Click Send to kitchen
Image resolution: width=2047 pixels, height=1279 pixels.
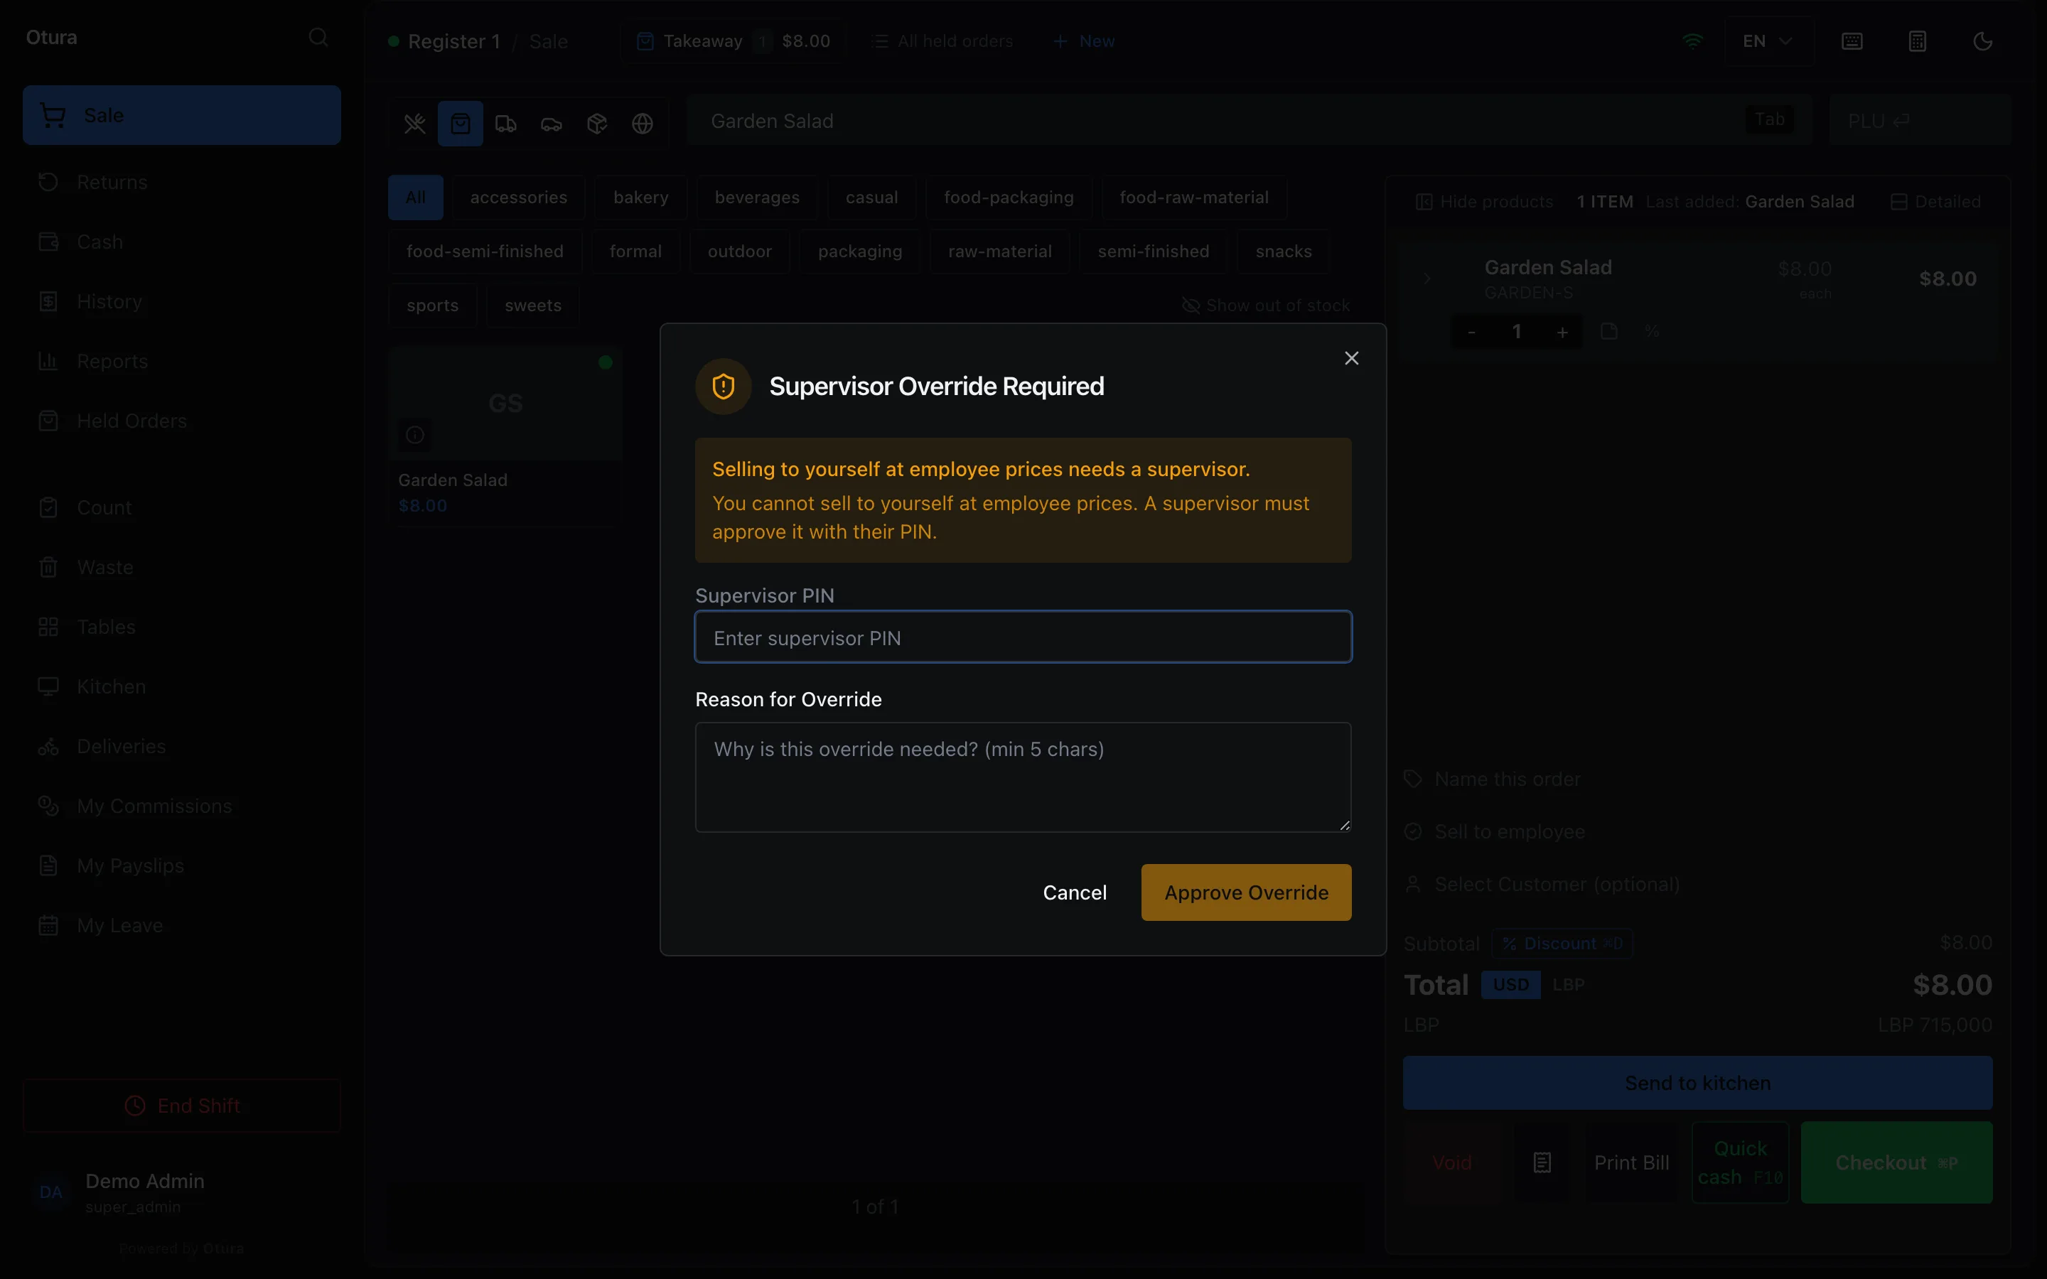(1697, 1083)
